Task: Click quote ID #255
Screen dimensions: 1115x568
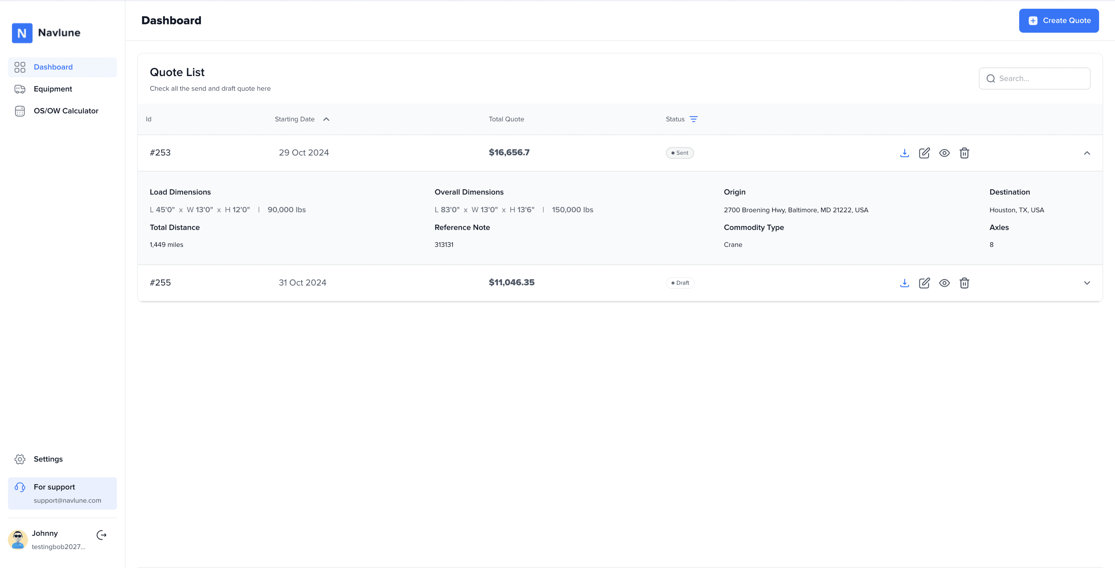Action: pyautogui.click(x=160, y=283)
